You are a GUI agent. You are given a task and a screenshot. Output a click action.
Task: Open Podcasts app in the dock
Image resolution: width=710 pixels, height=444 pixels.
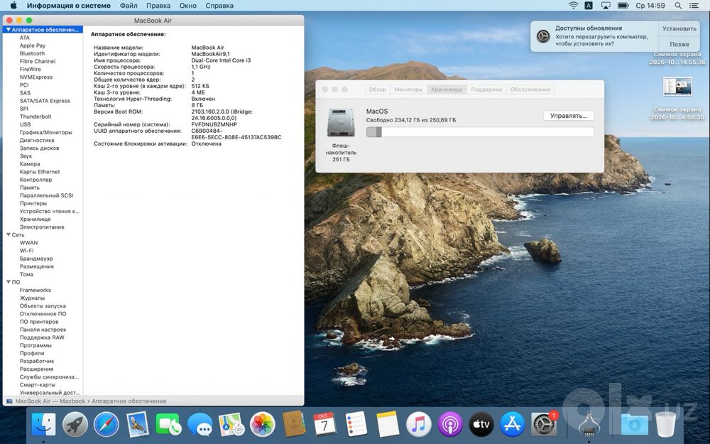449,425
